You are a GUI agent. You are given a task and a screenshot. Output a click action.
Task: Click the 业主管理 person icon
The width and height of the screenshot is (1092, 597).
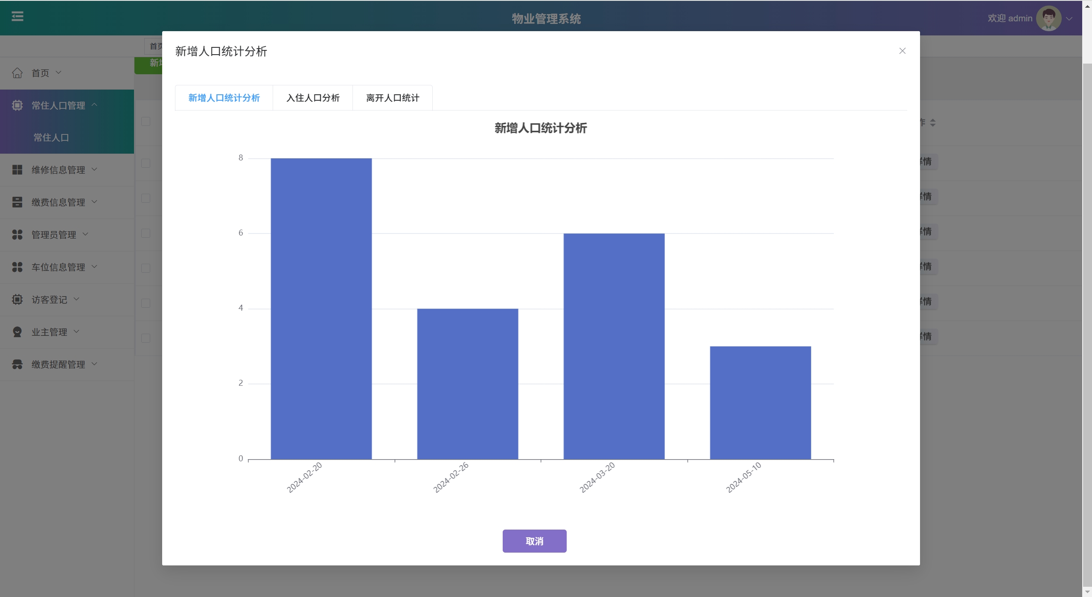click(17, 332)
